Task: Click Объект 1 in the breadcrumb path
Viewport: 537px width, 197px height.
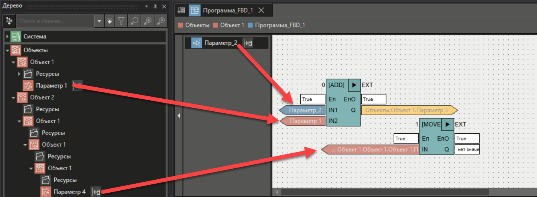Action: [232, 25]
